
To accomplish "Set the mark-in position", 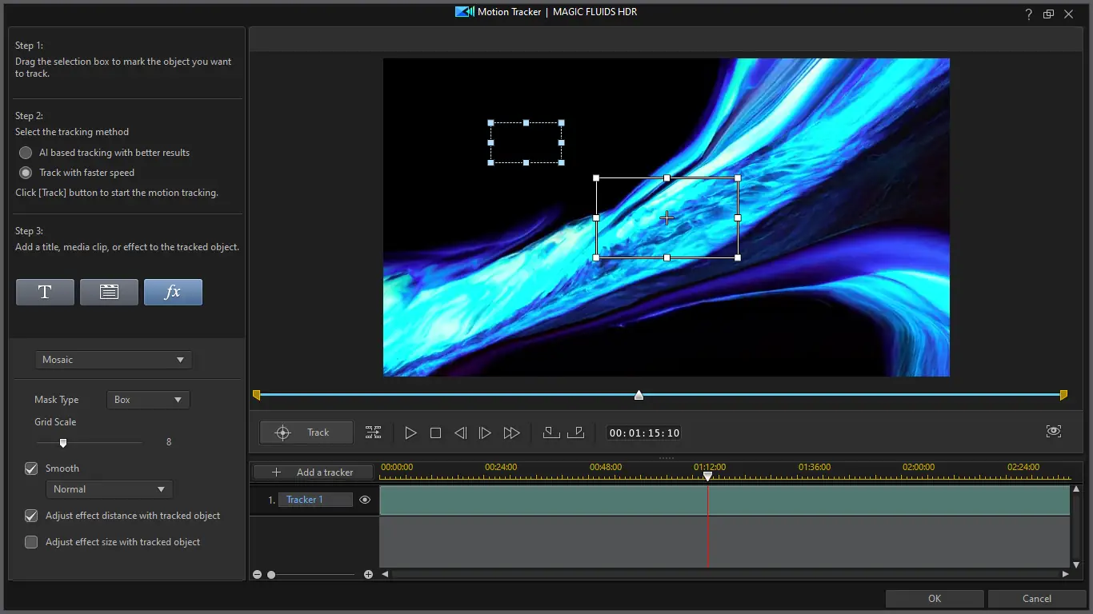I will [551, 433].
